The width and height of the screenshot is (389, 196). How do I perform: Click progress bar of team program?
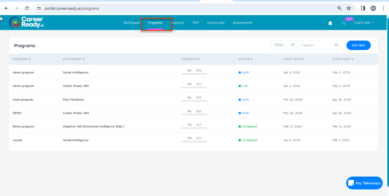(194, 101)
